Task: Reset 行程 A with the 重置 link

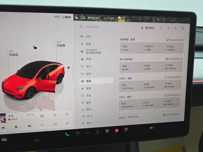Action: 129,78
